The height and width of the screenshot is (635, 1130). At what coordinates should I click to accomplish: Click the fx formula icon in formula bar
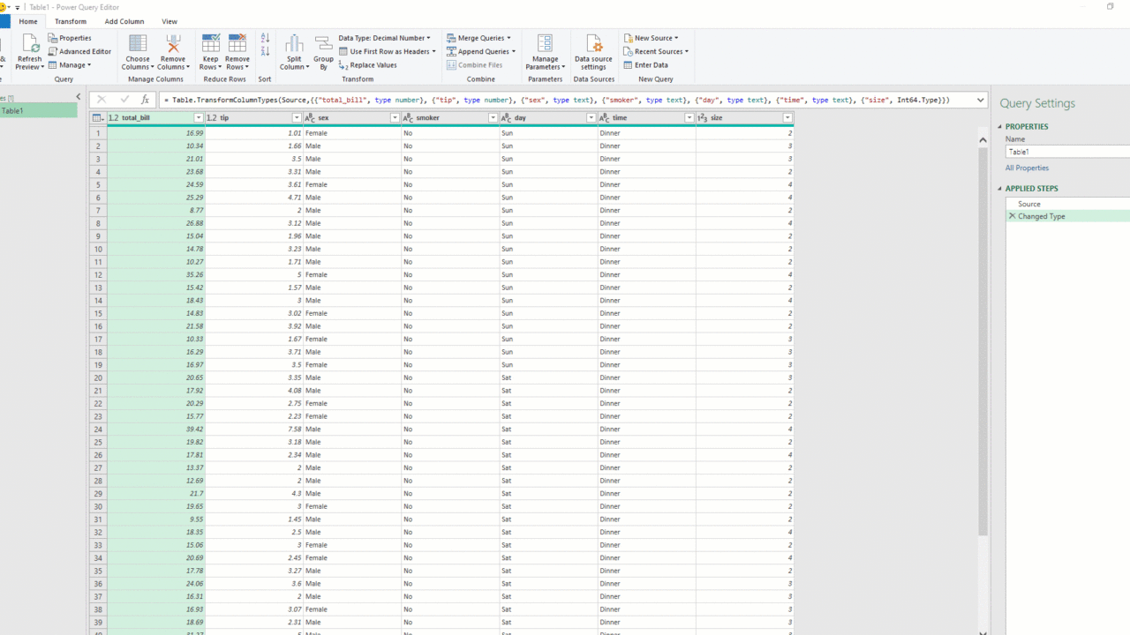coord(146,100)
